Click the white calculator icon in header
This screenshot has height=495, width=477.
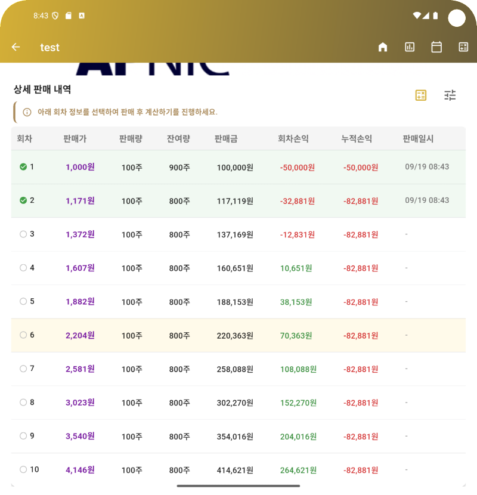pos(463,47)
